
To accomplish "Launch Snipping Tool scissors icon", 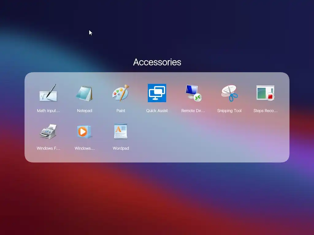I will (229, 93).
